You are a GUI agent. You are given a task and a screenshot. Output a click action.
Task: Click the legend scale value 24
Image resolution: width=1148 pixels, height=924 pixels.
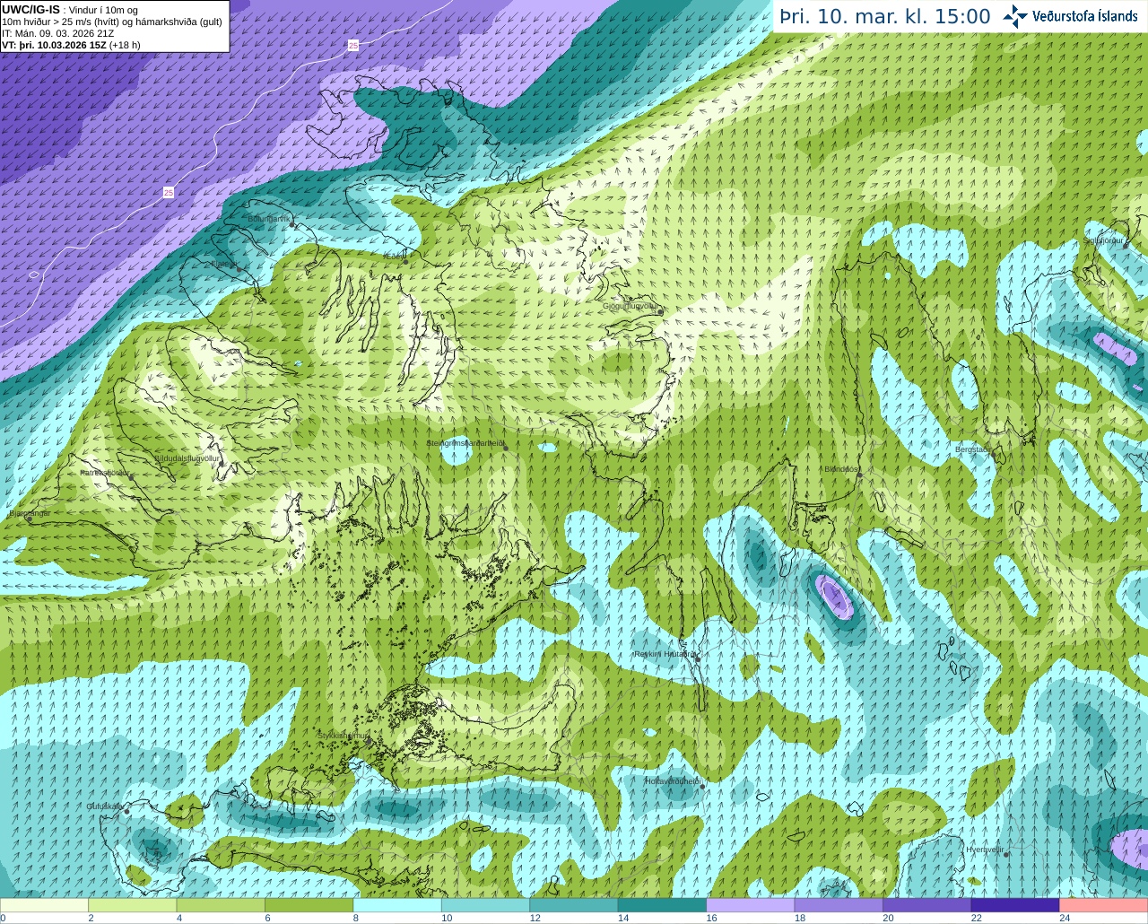click(1065, 918)
